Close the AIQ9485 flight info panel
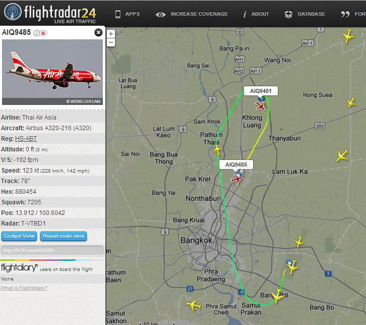Screen dimensions: 366x325 coord(98,32)
